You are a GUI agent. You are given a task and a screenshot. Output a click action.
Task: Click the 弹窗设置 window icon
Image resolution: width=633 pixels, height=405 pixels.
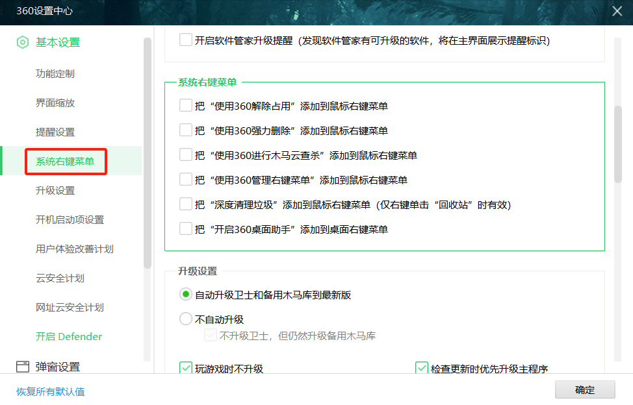[23, 367]
